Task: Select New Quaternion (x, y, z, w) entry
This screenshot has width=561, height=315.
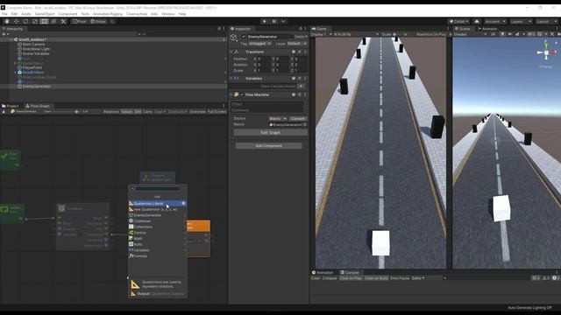Action: (x=158, y=209)
